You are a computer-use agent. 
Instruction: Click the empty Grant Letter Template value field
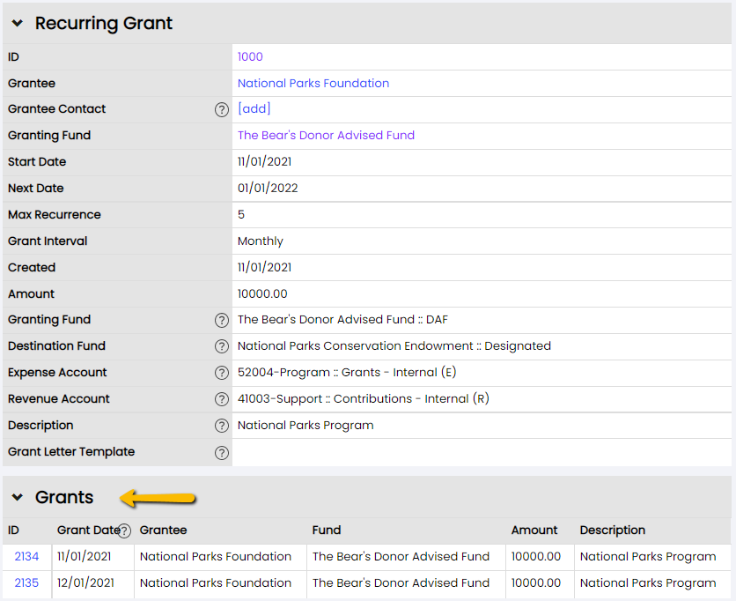[x=482, y=452]
